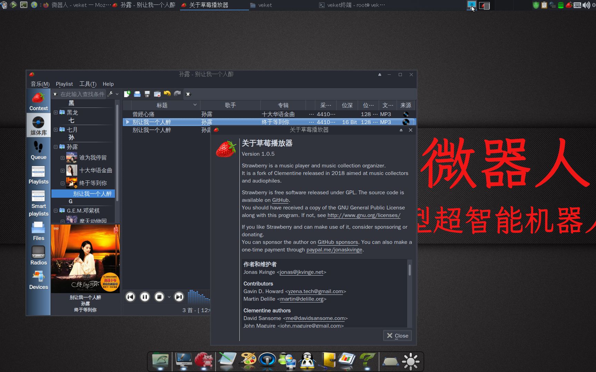Click the green shield tray icon
Screen dimensions: 596x372
[x=536, y=5]
